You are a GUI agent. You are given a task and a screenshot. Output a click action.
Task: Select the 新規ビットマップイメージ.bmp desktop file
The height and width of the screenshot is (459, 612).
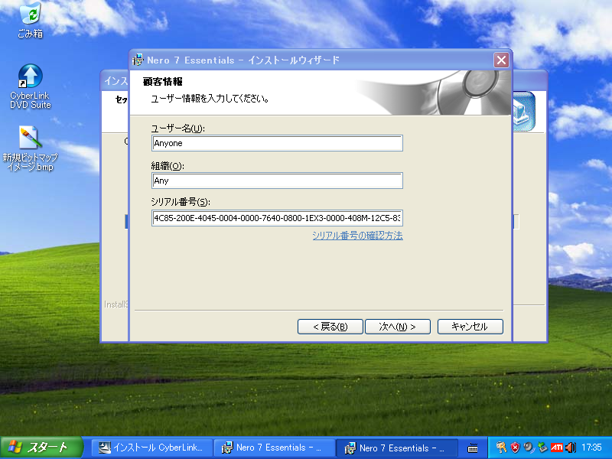point(30,148)
